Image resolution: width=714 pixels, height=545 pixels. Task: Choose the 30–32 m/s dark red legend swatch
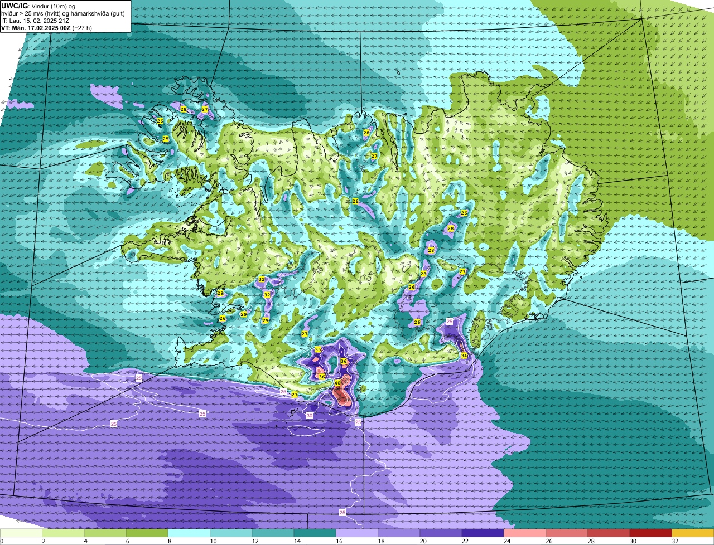tap(650, 533)
